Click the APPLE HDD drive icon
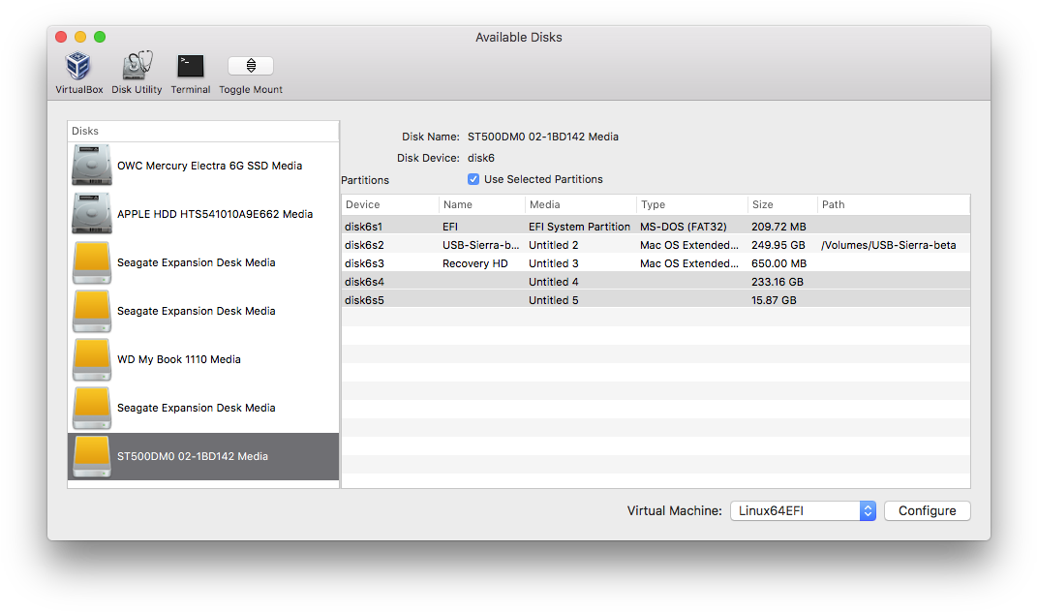Viewport: 1037px width, 612px height. 90,213
